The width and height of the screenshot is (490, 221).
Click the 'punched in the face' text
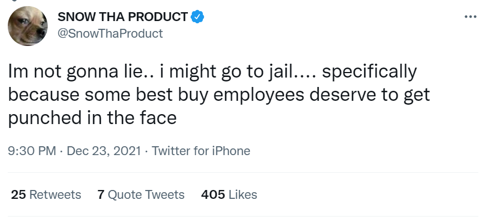tap(92, 118)
